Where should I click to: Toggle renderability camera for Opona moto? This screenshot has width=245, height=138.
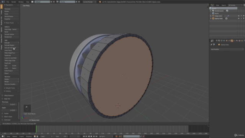(x=244, y=18)
